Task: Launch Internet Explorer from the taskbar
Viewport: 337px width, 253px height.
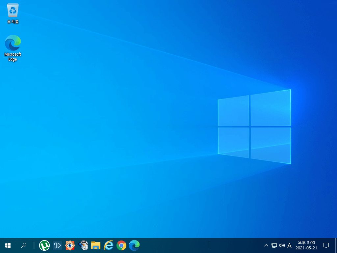Action: point(109,245)
